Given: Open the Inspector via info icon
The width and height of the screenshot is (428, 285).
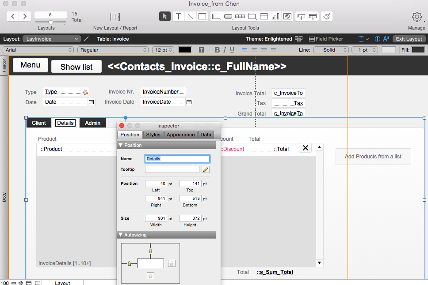Looking at the screenshot, I should 378,39.
